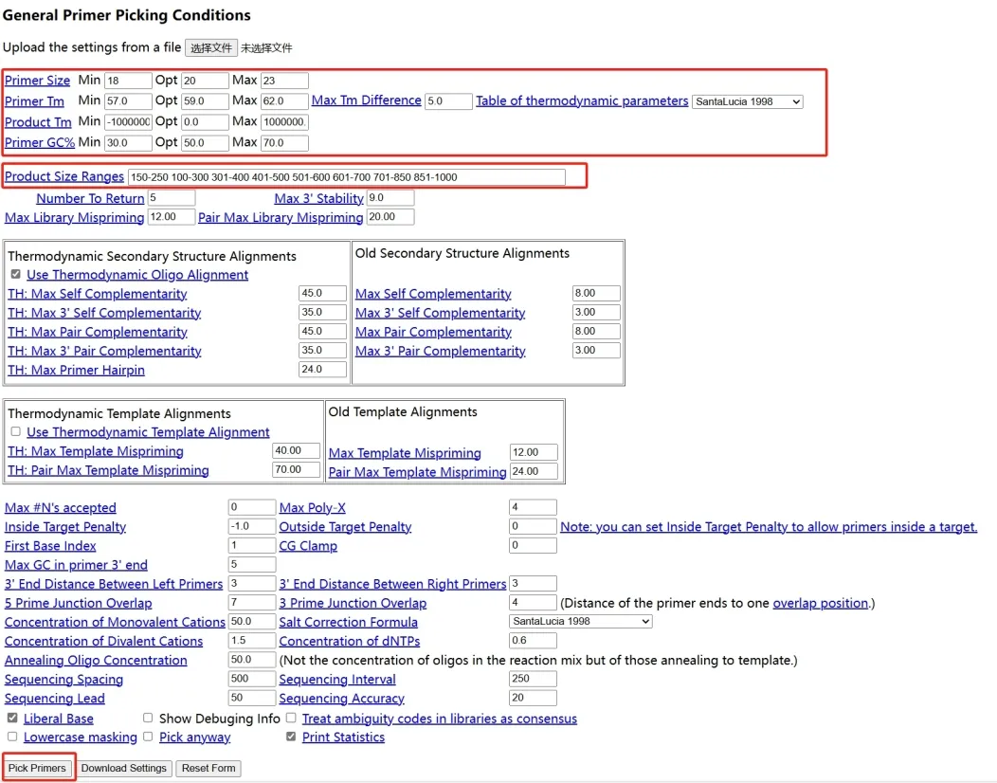Image resolution: width=997 pixels, height=783 pixels.
Task: Click the Pick Primers button
Action: [37, 768]
